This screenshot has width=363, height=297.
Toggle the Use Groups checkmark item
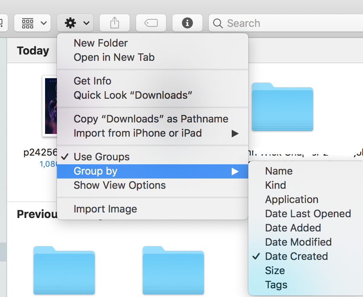[153, 157]
